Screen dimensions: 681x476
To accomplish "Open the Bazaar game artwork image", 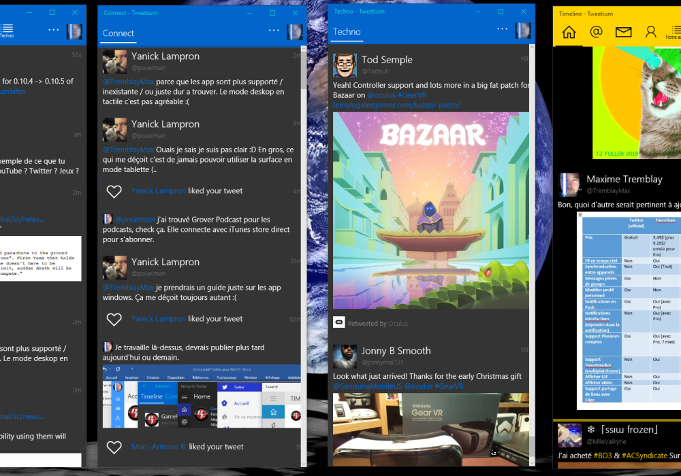I will [x=430, y=210].
